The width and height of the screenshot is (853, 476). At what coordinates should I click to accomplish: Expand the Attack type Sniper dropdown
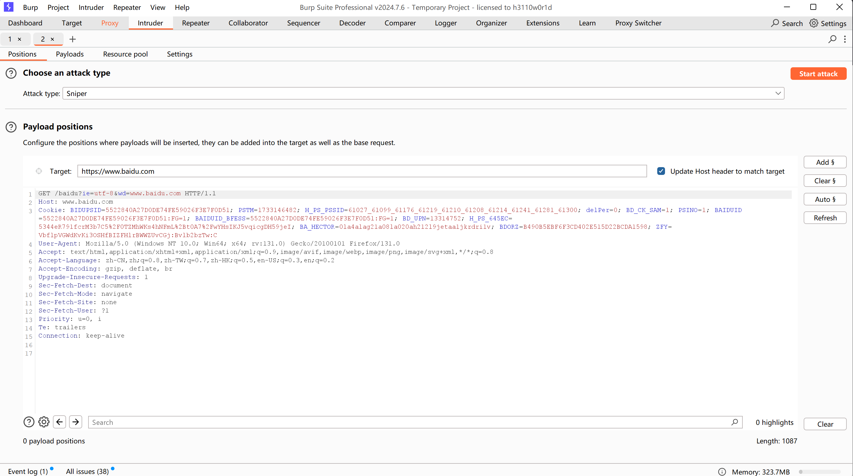tap(778, 93)
